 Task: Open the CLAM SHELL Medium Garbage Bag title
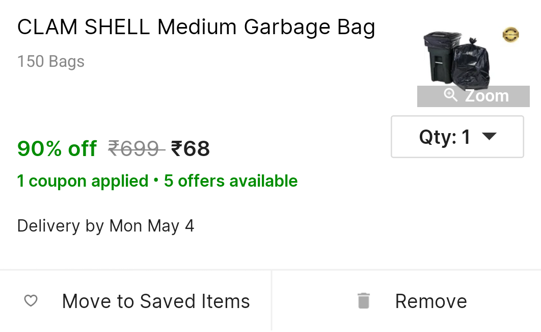(x=196, y=28)
